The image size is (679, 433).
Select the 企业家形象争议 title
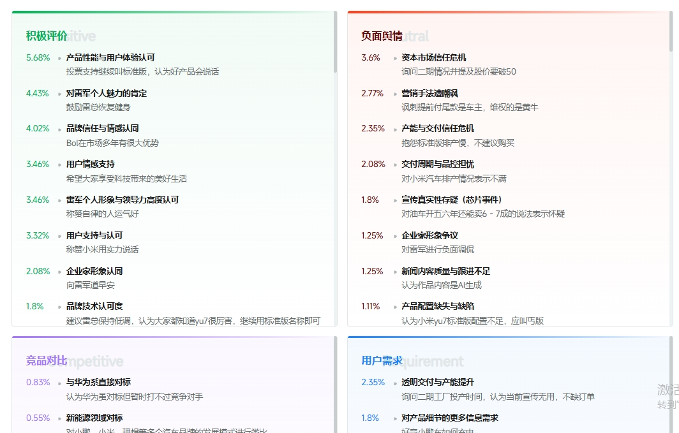[430, 236]
